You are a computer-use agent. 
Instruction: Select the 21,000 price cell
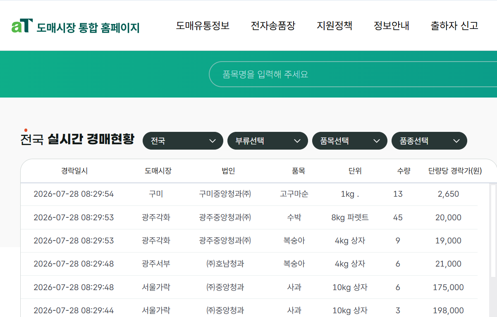tap(448, 264)
